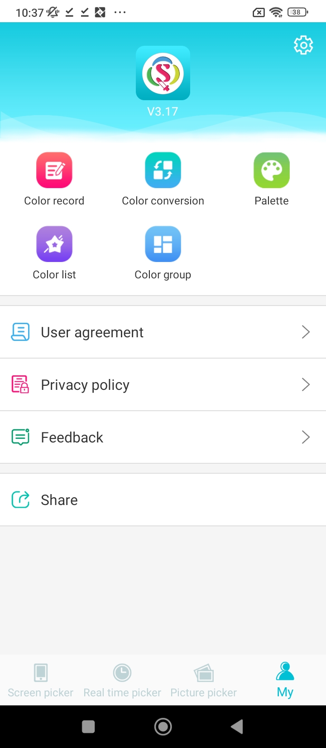Tap the Feedback speech bubble icon
Viewport: 326px width, 748px height.
(20, 437)
